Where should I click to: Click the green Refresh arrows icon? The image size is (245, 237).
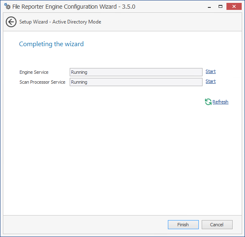click(x=208, y=102)
